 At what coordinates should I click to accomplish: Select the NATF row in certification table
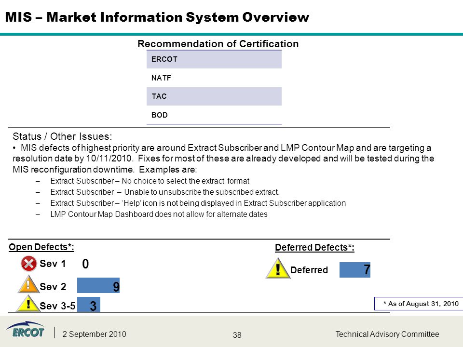pyautogui.click(x=214, y=78)
